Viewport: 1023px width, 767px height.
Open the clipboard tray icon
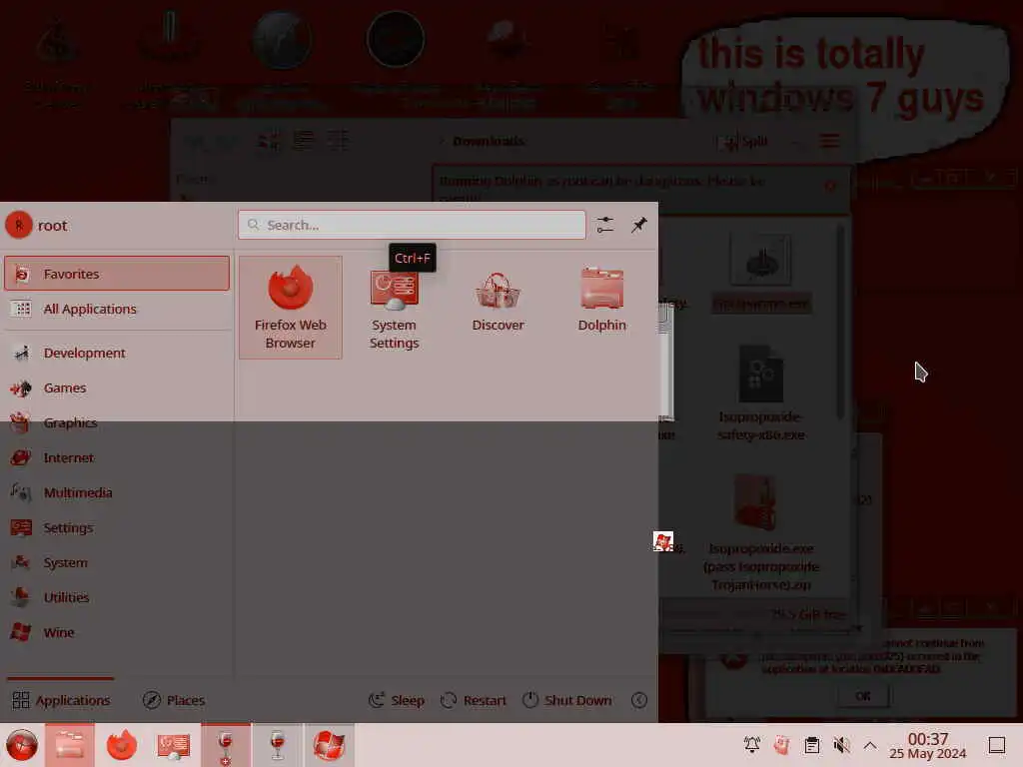click(811, 744)
